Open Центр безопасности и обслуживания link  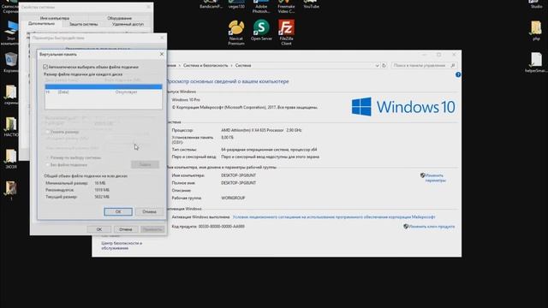[122, 246]
